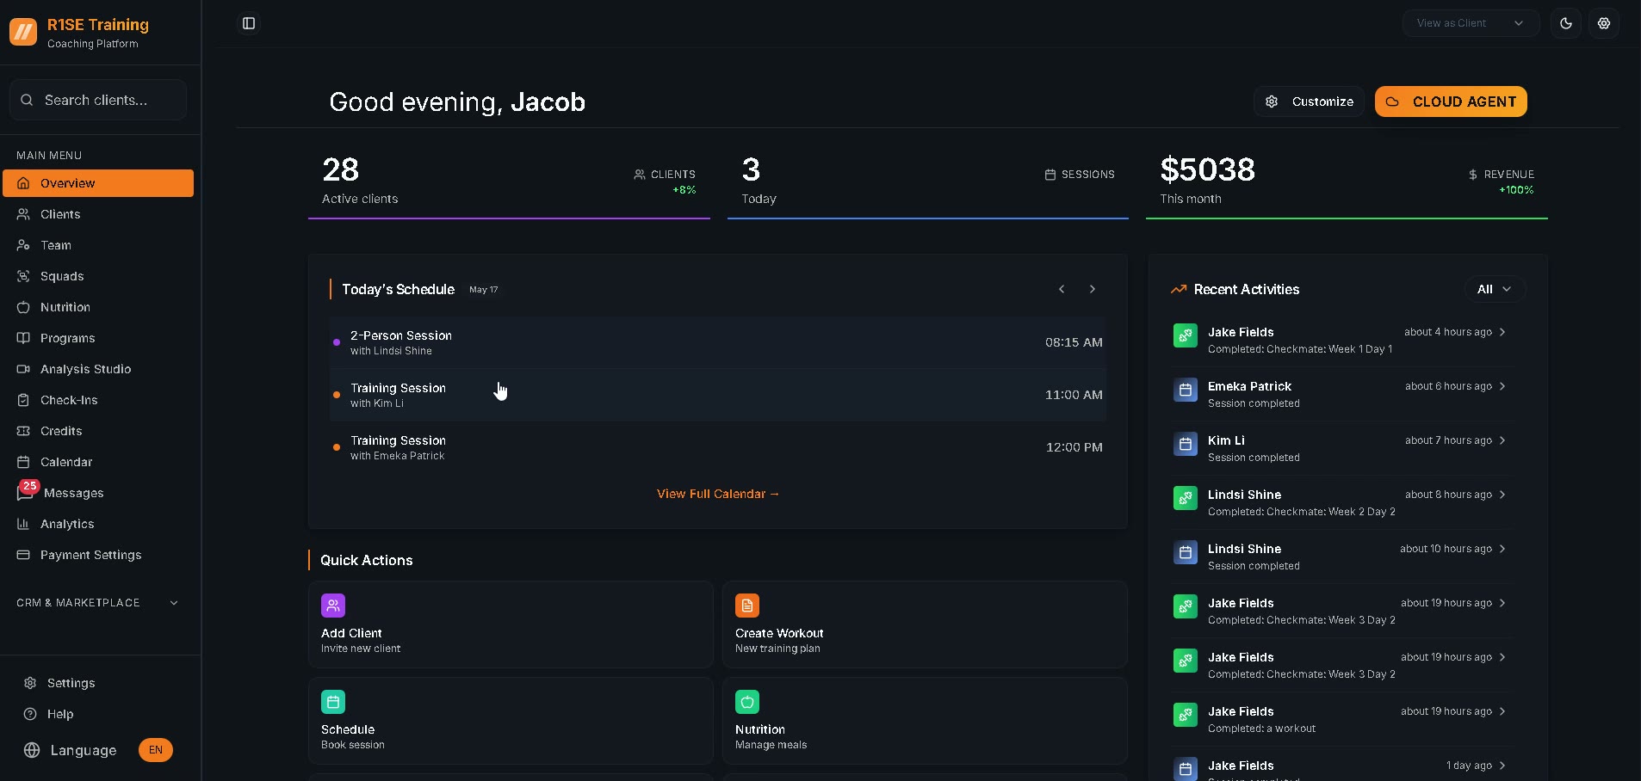Toggle dark mode moon icon
Viewport: 1641px width, 781px height.
(1566, 23)
